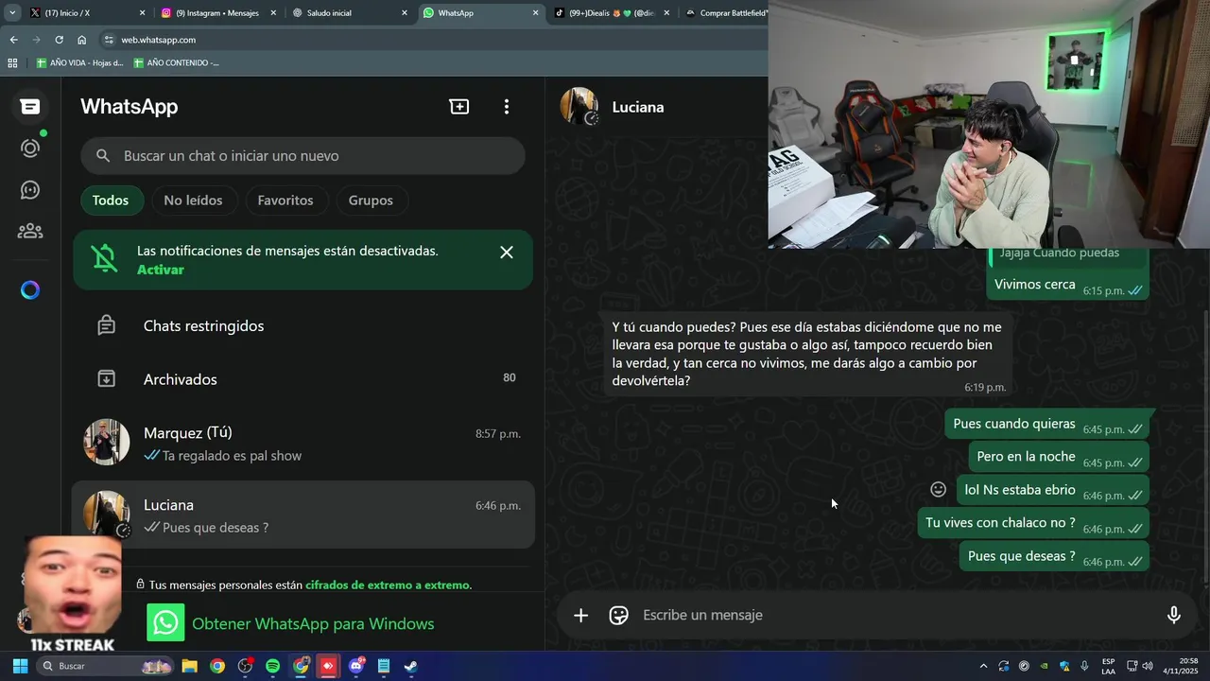Click the long received message from Luciana
Viewport: 1210px width, 681px height.
807,355
